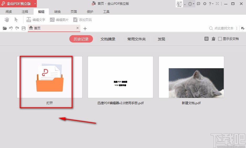The height and width of the screenshot is (148, 246).
Task: Click the save disk icon
Action: click(x=24, y=28)
